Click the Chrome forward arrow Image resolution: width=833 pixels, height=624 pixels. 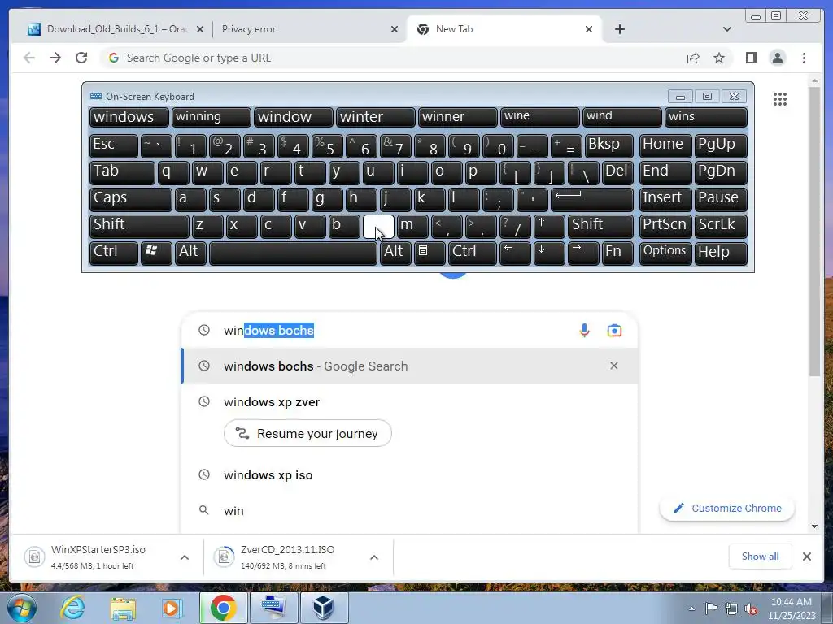[55, 58]
